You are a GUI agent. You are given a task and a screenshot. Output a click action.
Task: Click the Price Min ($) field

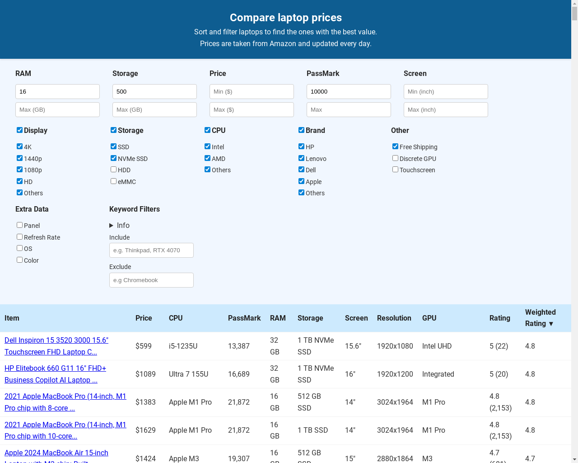click(252, 91)
